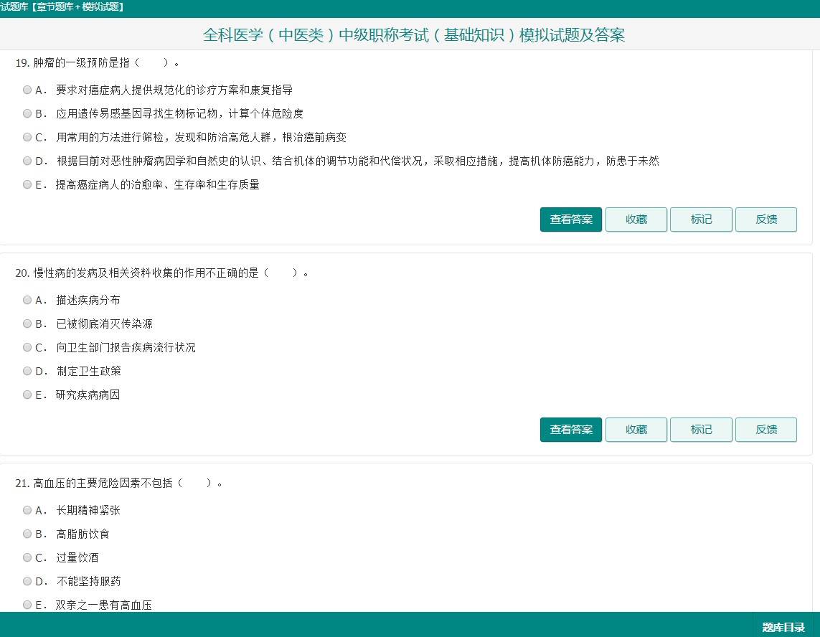Screen dimensions: 820x637
Task: Mark question 20 with 标记
Action: (702, 430)
